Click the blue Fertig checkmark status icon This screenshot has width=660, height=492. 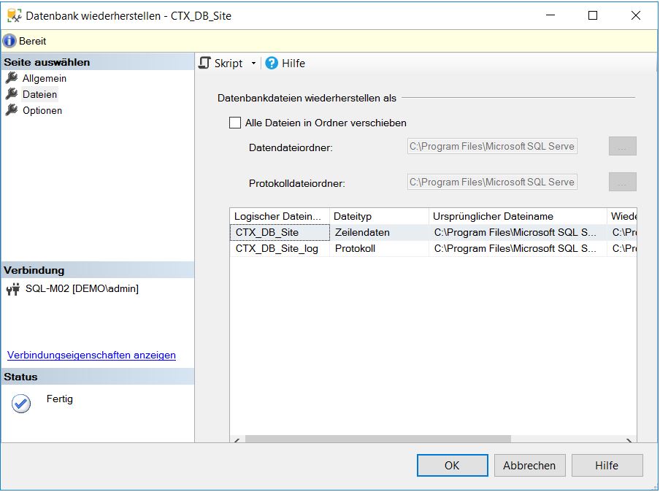(20, 403)
